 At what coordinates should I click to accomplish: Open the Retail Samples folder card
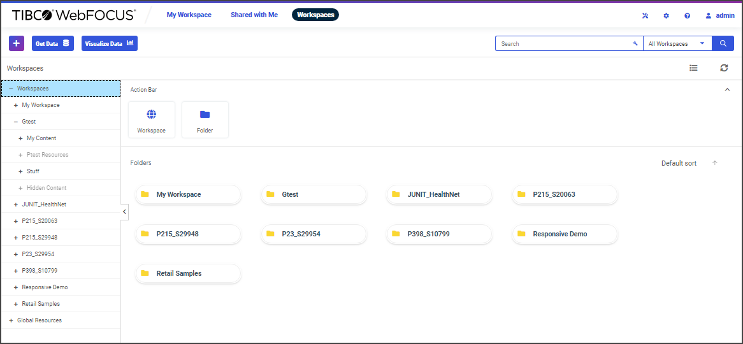(188, 273)
